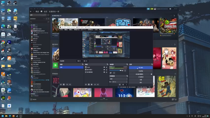Image resolution: width=210 pixels, height=118 pixels.
Task: Open OBS 视图(V) menu
Action: coord(71,30)
